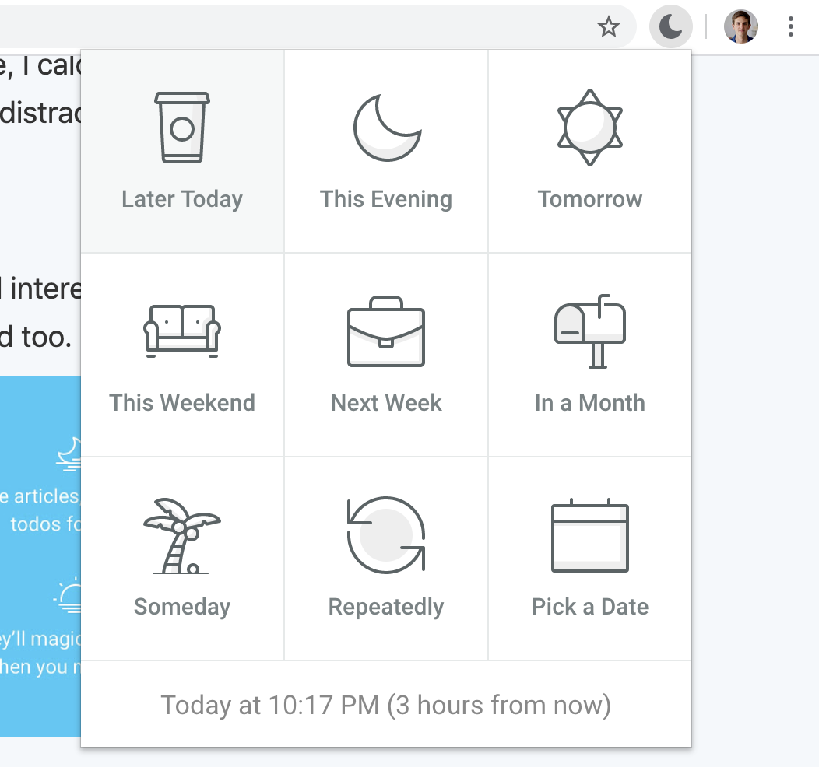The height and width of the screenshot is (767, 819).
Task: Click the coffee cup Later Today icon
Action: point(181,128)
